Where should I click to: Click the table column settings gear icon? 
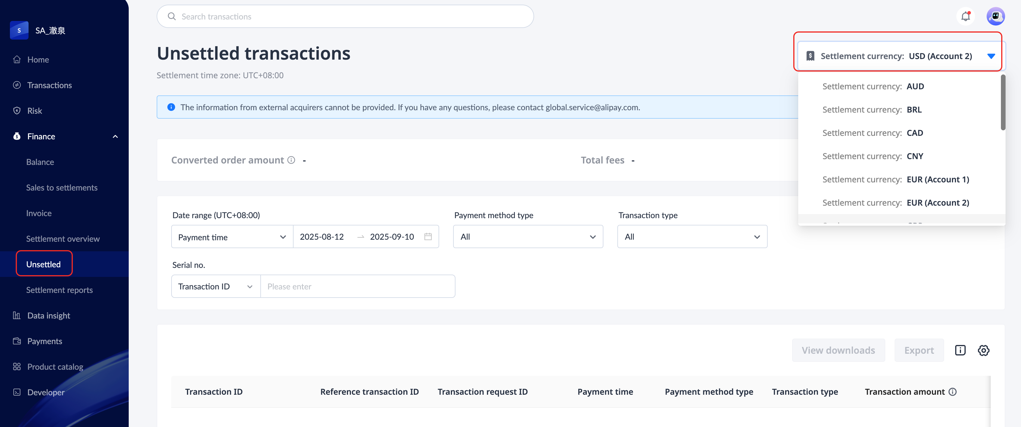pyautogui.click(x=983, y=350)
